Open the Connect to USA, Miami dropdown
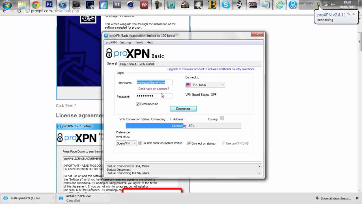 point(205,85)
